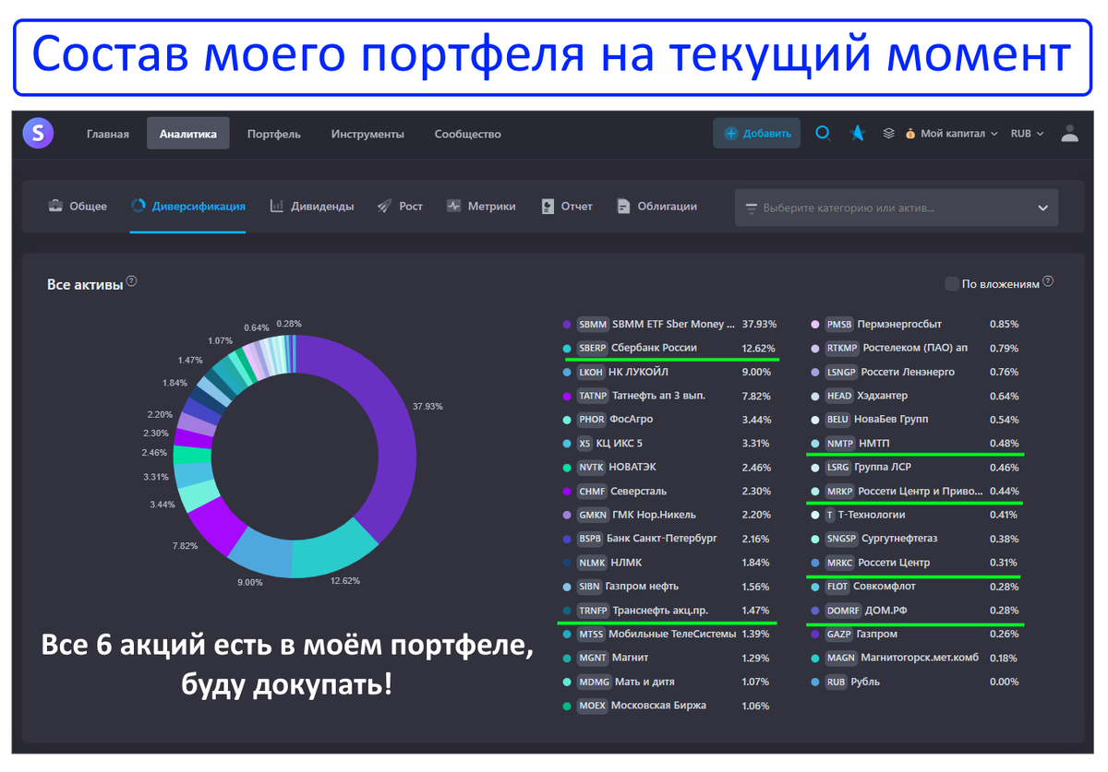The image size is (1108, 772).
Task: Click the chart icon of Дивиденды tab
Action: pyautogui.click(x=277, y=206)
